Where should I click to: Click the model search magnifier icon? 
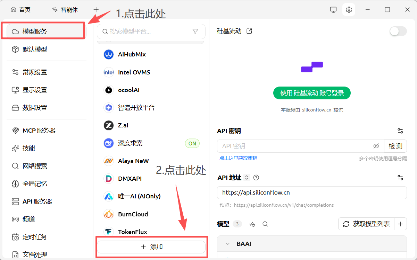(x=265, y=224)
